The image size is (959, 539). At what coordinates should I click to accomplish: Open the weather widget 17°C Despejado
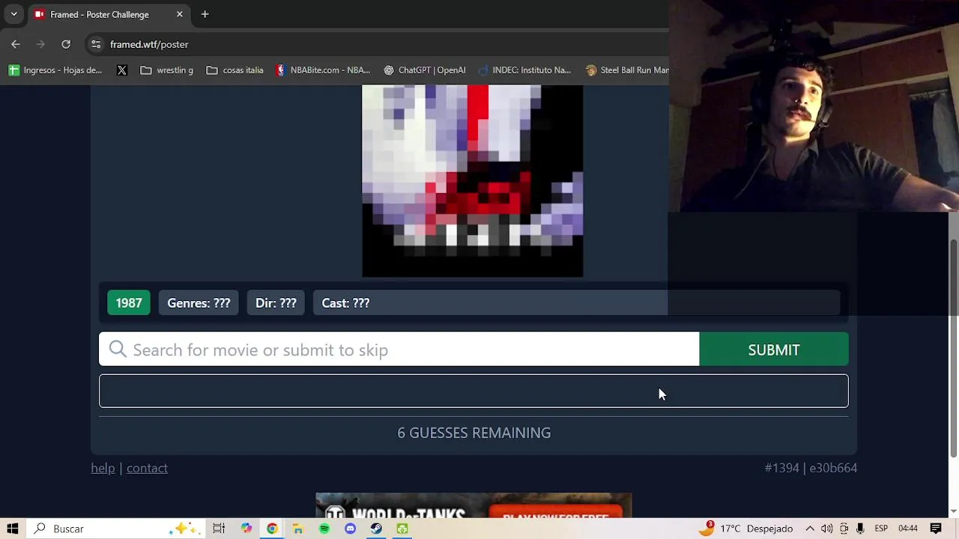(745, 529)
